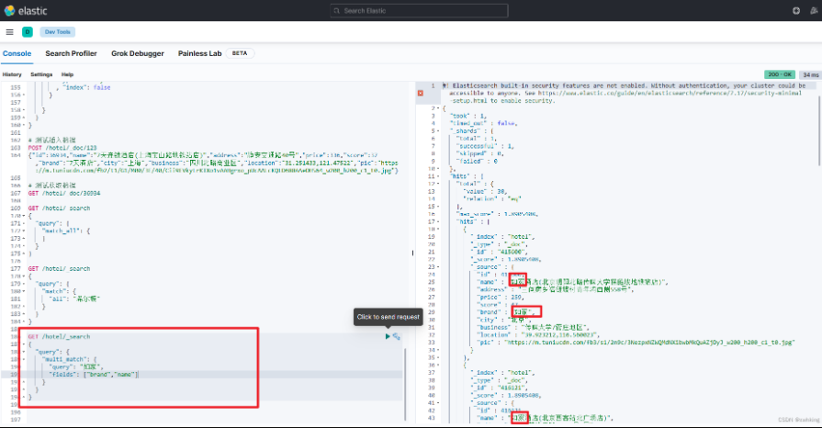Screen dimensions: 822x428
Task: Open the Grok Debugger tab
Action: pyautogui.click(x=138, y=54)
